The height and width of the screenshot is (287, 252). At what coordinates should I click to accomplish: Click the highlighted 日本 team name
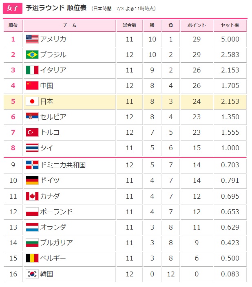pyautogui.click(x=46, y=101)
